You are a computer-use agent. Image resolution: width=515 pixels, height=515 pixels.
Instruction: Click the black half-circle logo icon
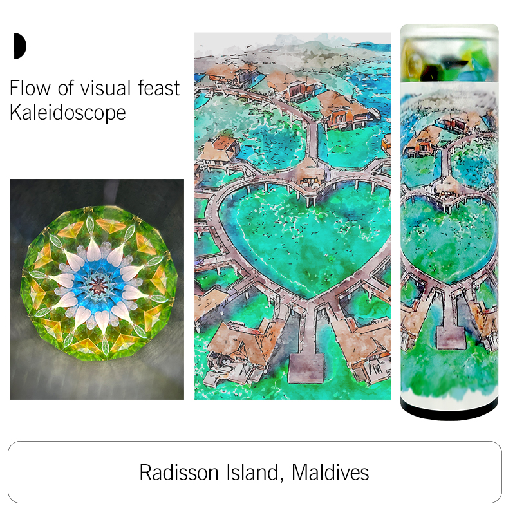tap(20, 46)
